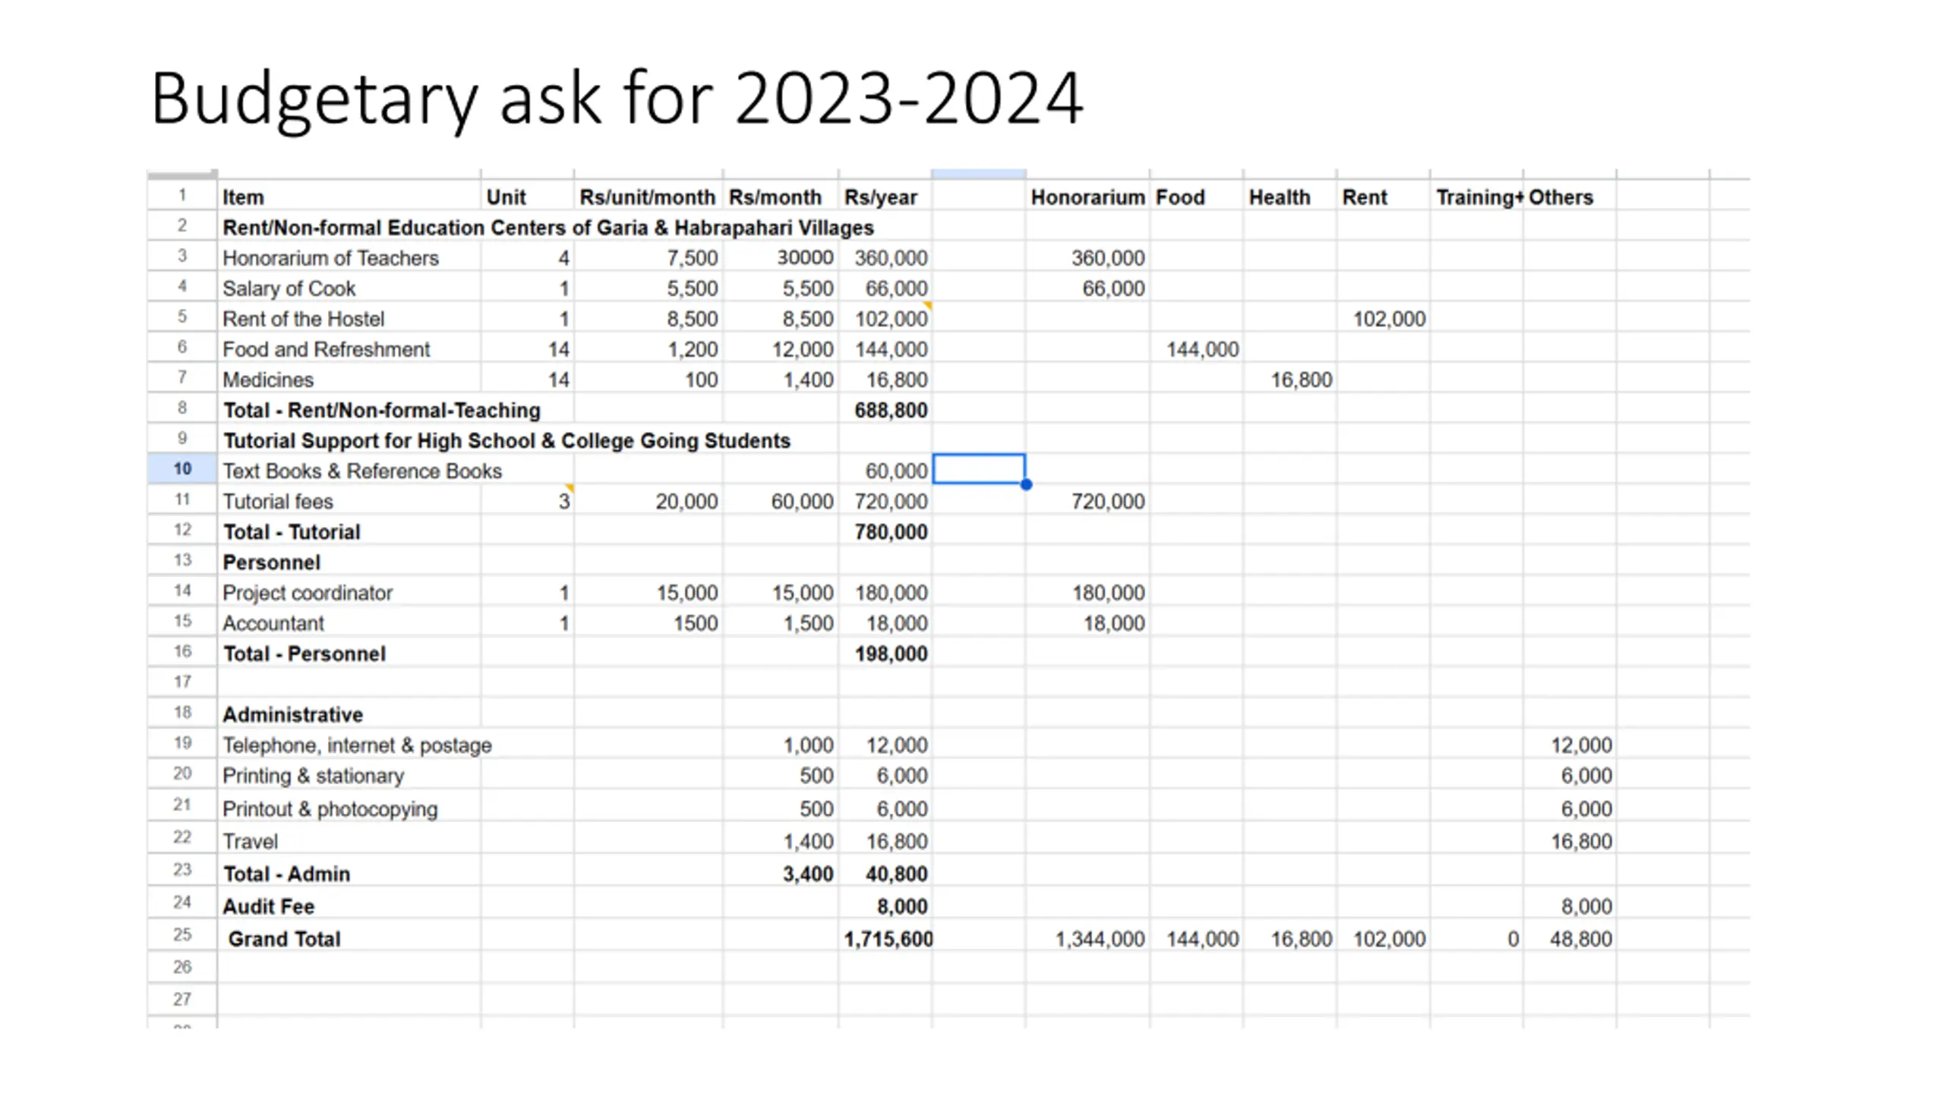The width and height of the screenshot is (1944, 1093).
Task: Click the 'Unit' column header cell
Action: tap(527, 196)
